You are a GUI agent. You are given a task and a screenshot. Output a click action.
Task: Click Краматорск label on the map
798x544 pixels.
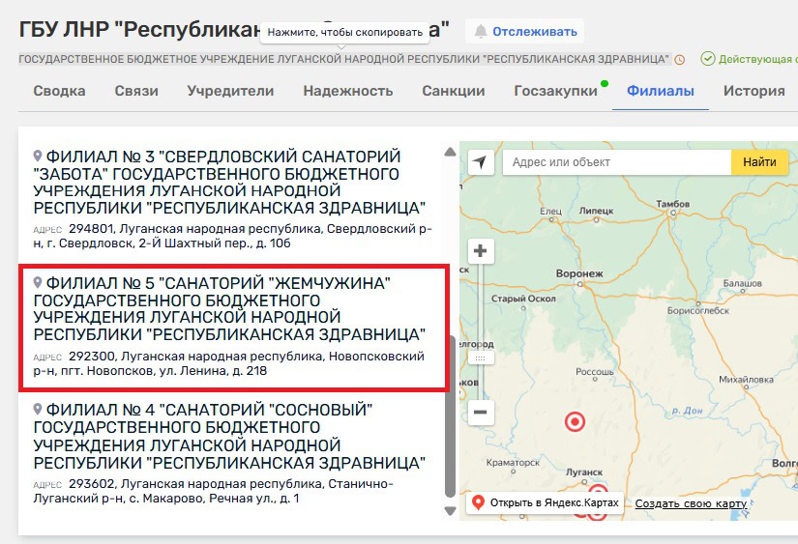513,463
